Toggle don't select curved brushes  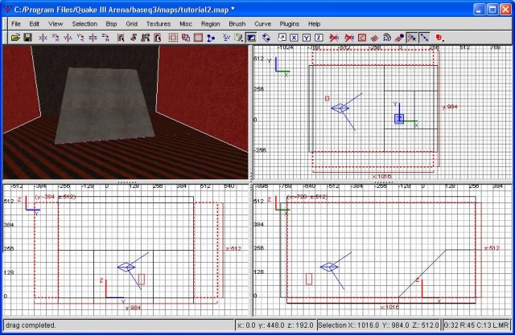coord(349,38)
